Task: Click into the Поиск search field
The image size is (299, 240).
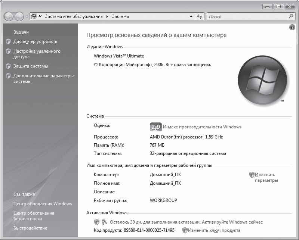Action: (247, 16)
